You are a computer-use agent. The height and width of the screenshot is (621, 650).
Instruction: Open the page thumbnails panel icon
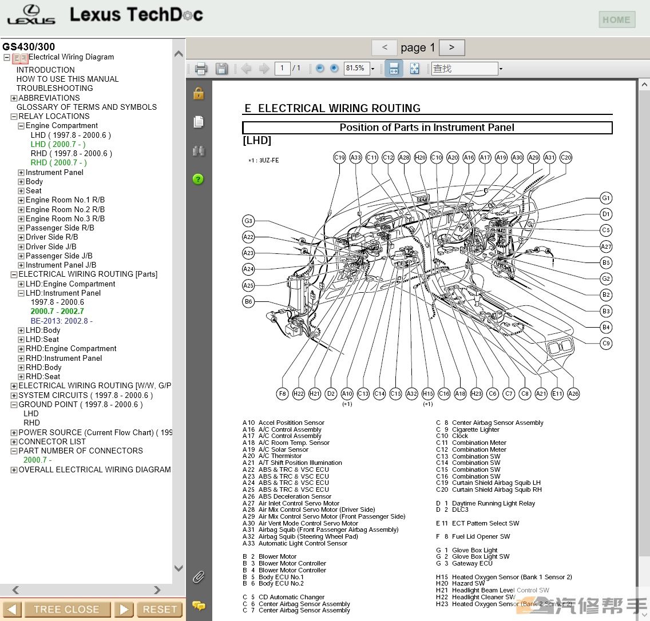(199, 122)
